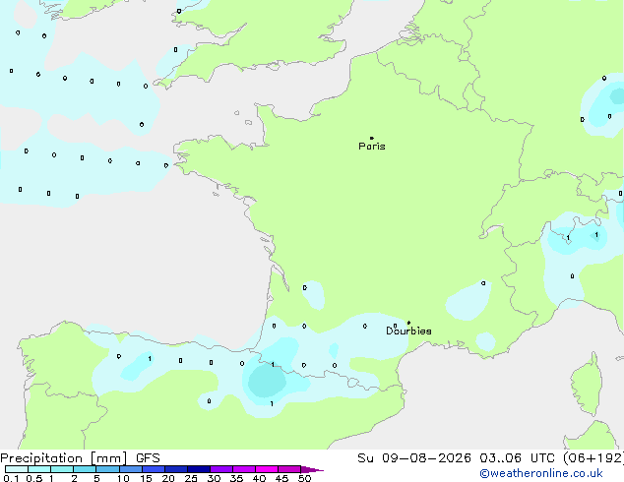Pick the 10–15 mm legend swatch
624x482 pixels.
130,469
